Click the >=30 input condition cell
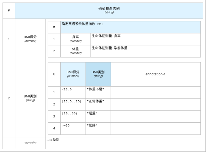 (x=73, y=128)
